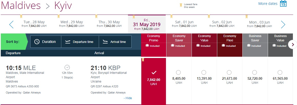Click the takeoff plane icon for Departure time
Screen dimensions: 297x105
[68, 42]
